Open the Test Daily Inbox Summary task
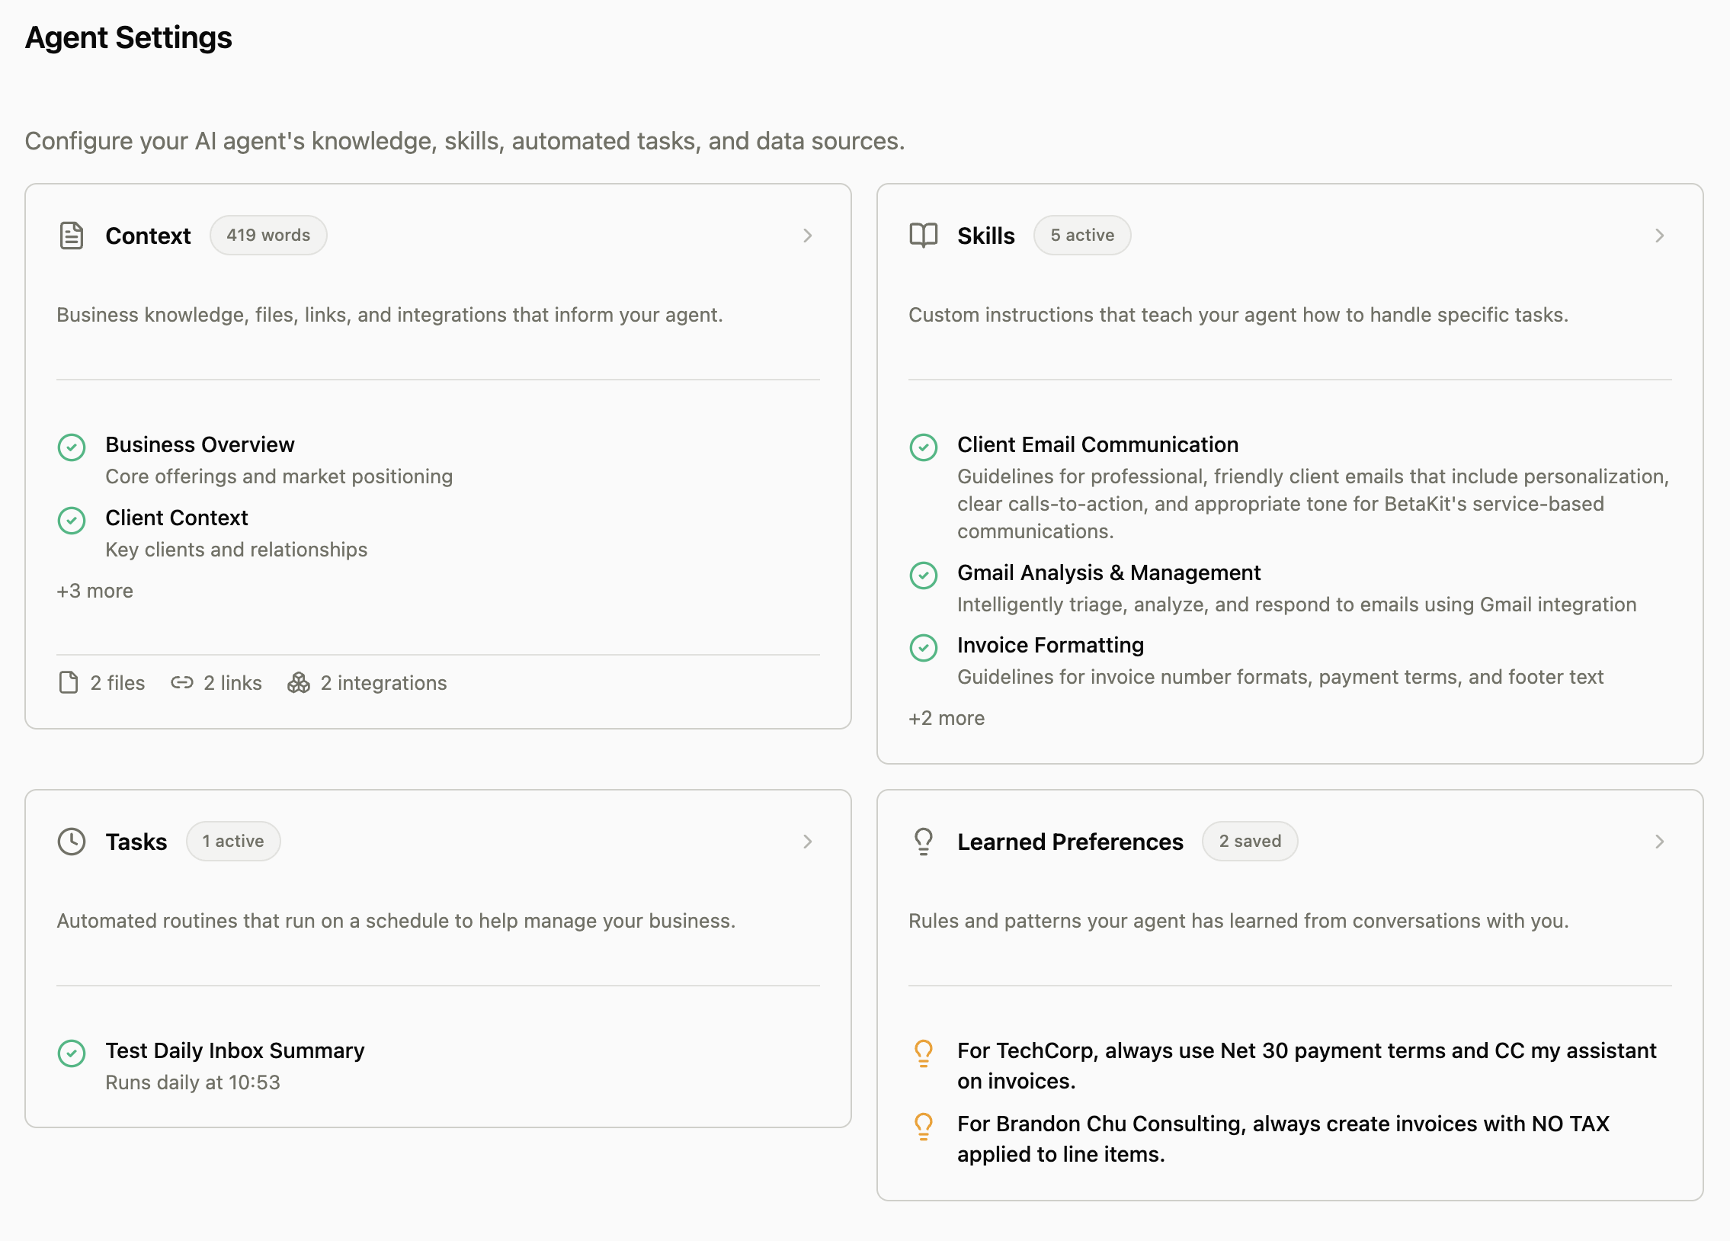The image size is (1730, 1241). coord(234,1050)
